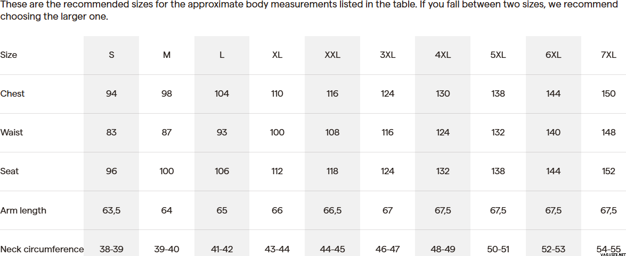
Task: Click waist value 100 for XL
Action: pos(277,132)
